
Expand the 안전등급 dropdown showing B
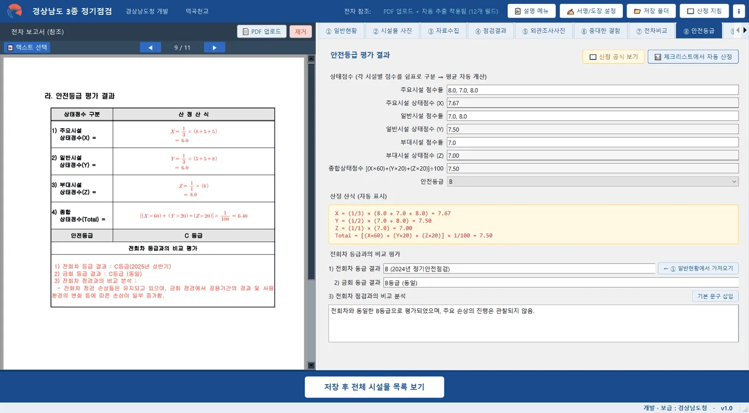[593, 182]
